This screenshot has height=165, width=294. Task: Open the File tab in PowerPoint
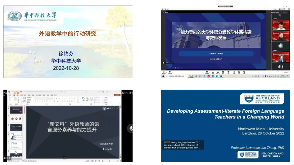click(x=10, y=95)
